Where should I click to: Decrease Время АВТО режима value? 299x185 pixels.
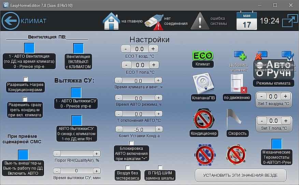[119, 98]
